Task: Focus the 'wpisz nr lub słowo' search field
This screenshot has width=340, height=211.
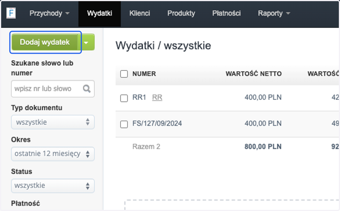Action: pyautogui.click(x=53, y=89)
